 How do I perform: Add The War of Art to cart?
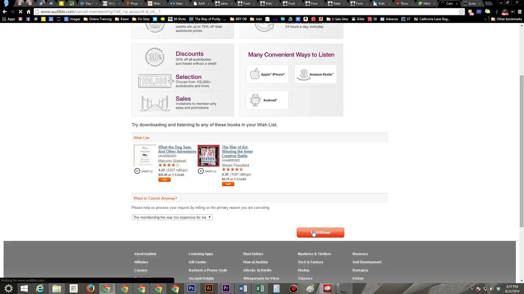pos(228,184)
